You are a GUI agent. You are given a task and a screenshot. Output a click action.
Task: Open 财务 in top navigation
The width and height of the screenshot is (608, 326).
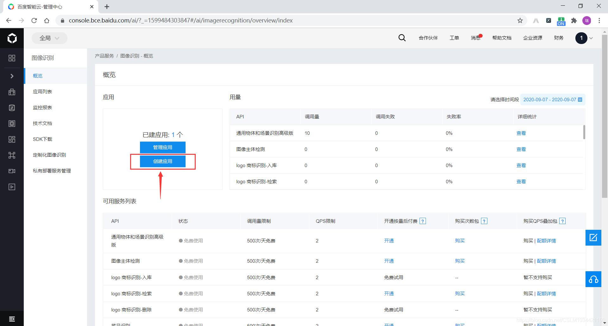pyautogui.click(x=559, y=38)
